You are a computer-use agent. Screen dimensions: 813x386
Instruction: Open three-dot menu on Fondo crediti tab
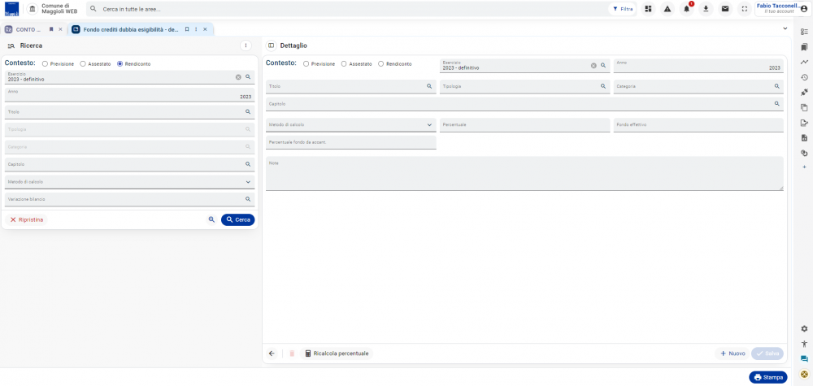click(x=196, y=29)
